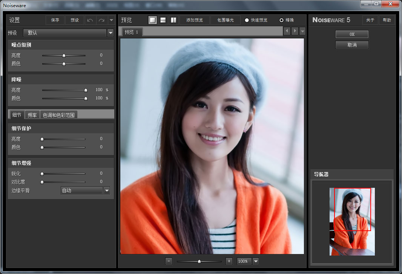Select horizontal split preview layout icon
402x274 pixels.
click(x=163, y=20)
